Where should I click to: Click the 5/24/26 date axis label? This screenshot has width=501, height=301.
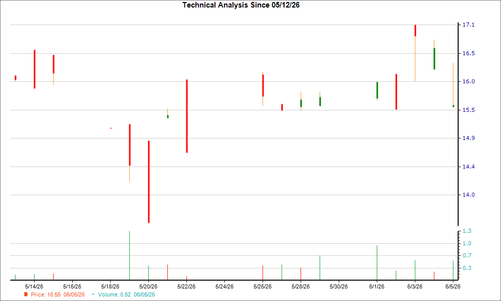[224, 286]
